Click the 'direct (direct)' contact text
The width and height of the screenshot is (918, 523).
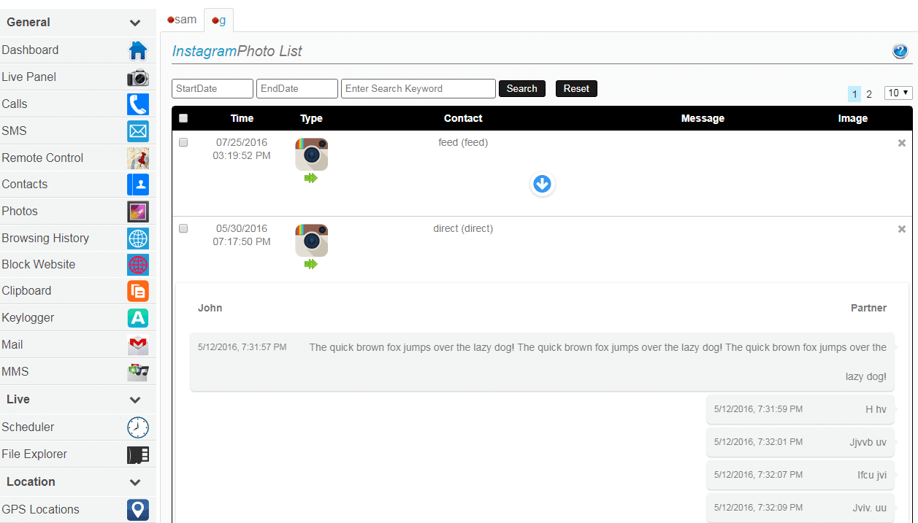(x=463, y=228)
